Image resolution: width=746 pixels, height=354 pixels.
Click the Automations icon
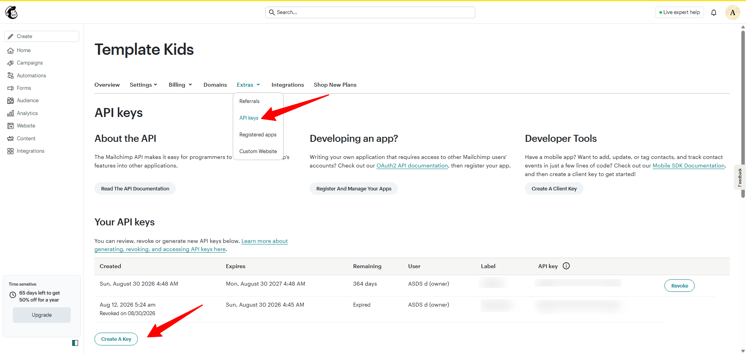pyautogui.click(x=10, y=76)
